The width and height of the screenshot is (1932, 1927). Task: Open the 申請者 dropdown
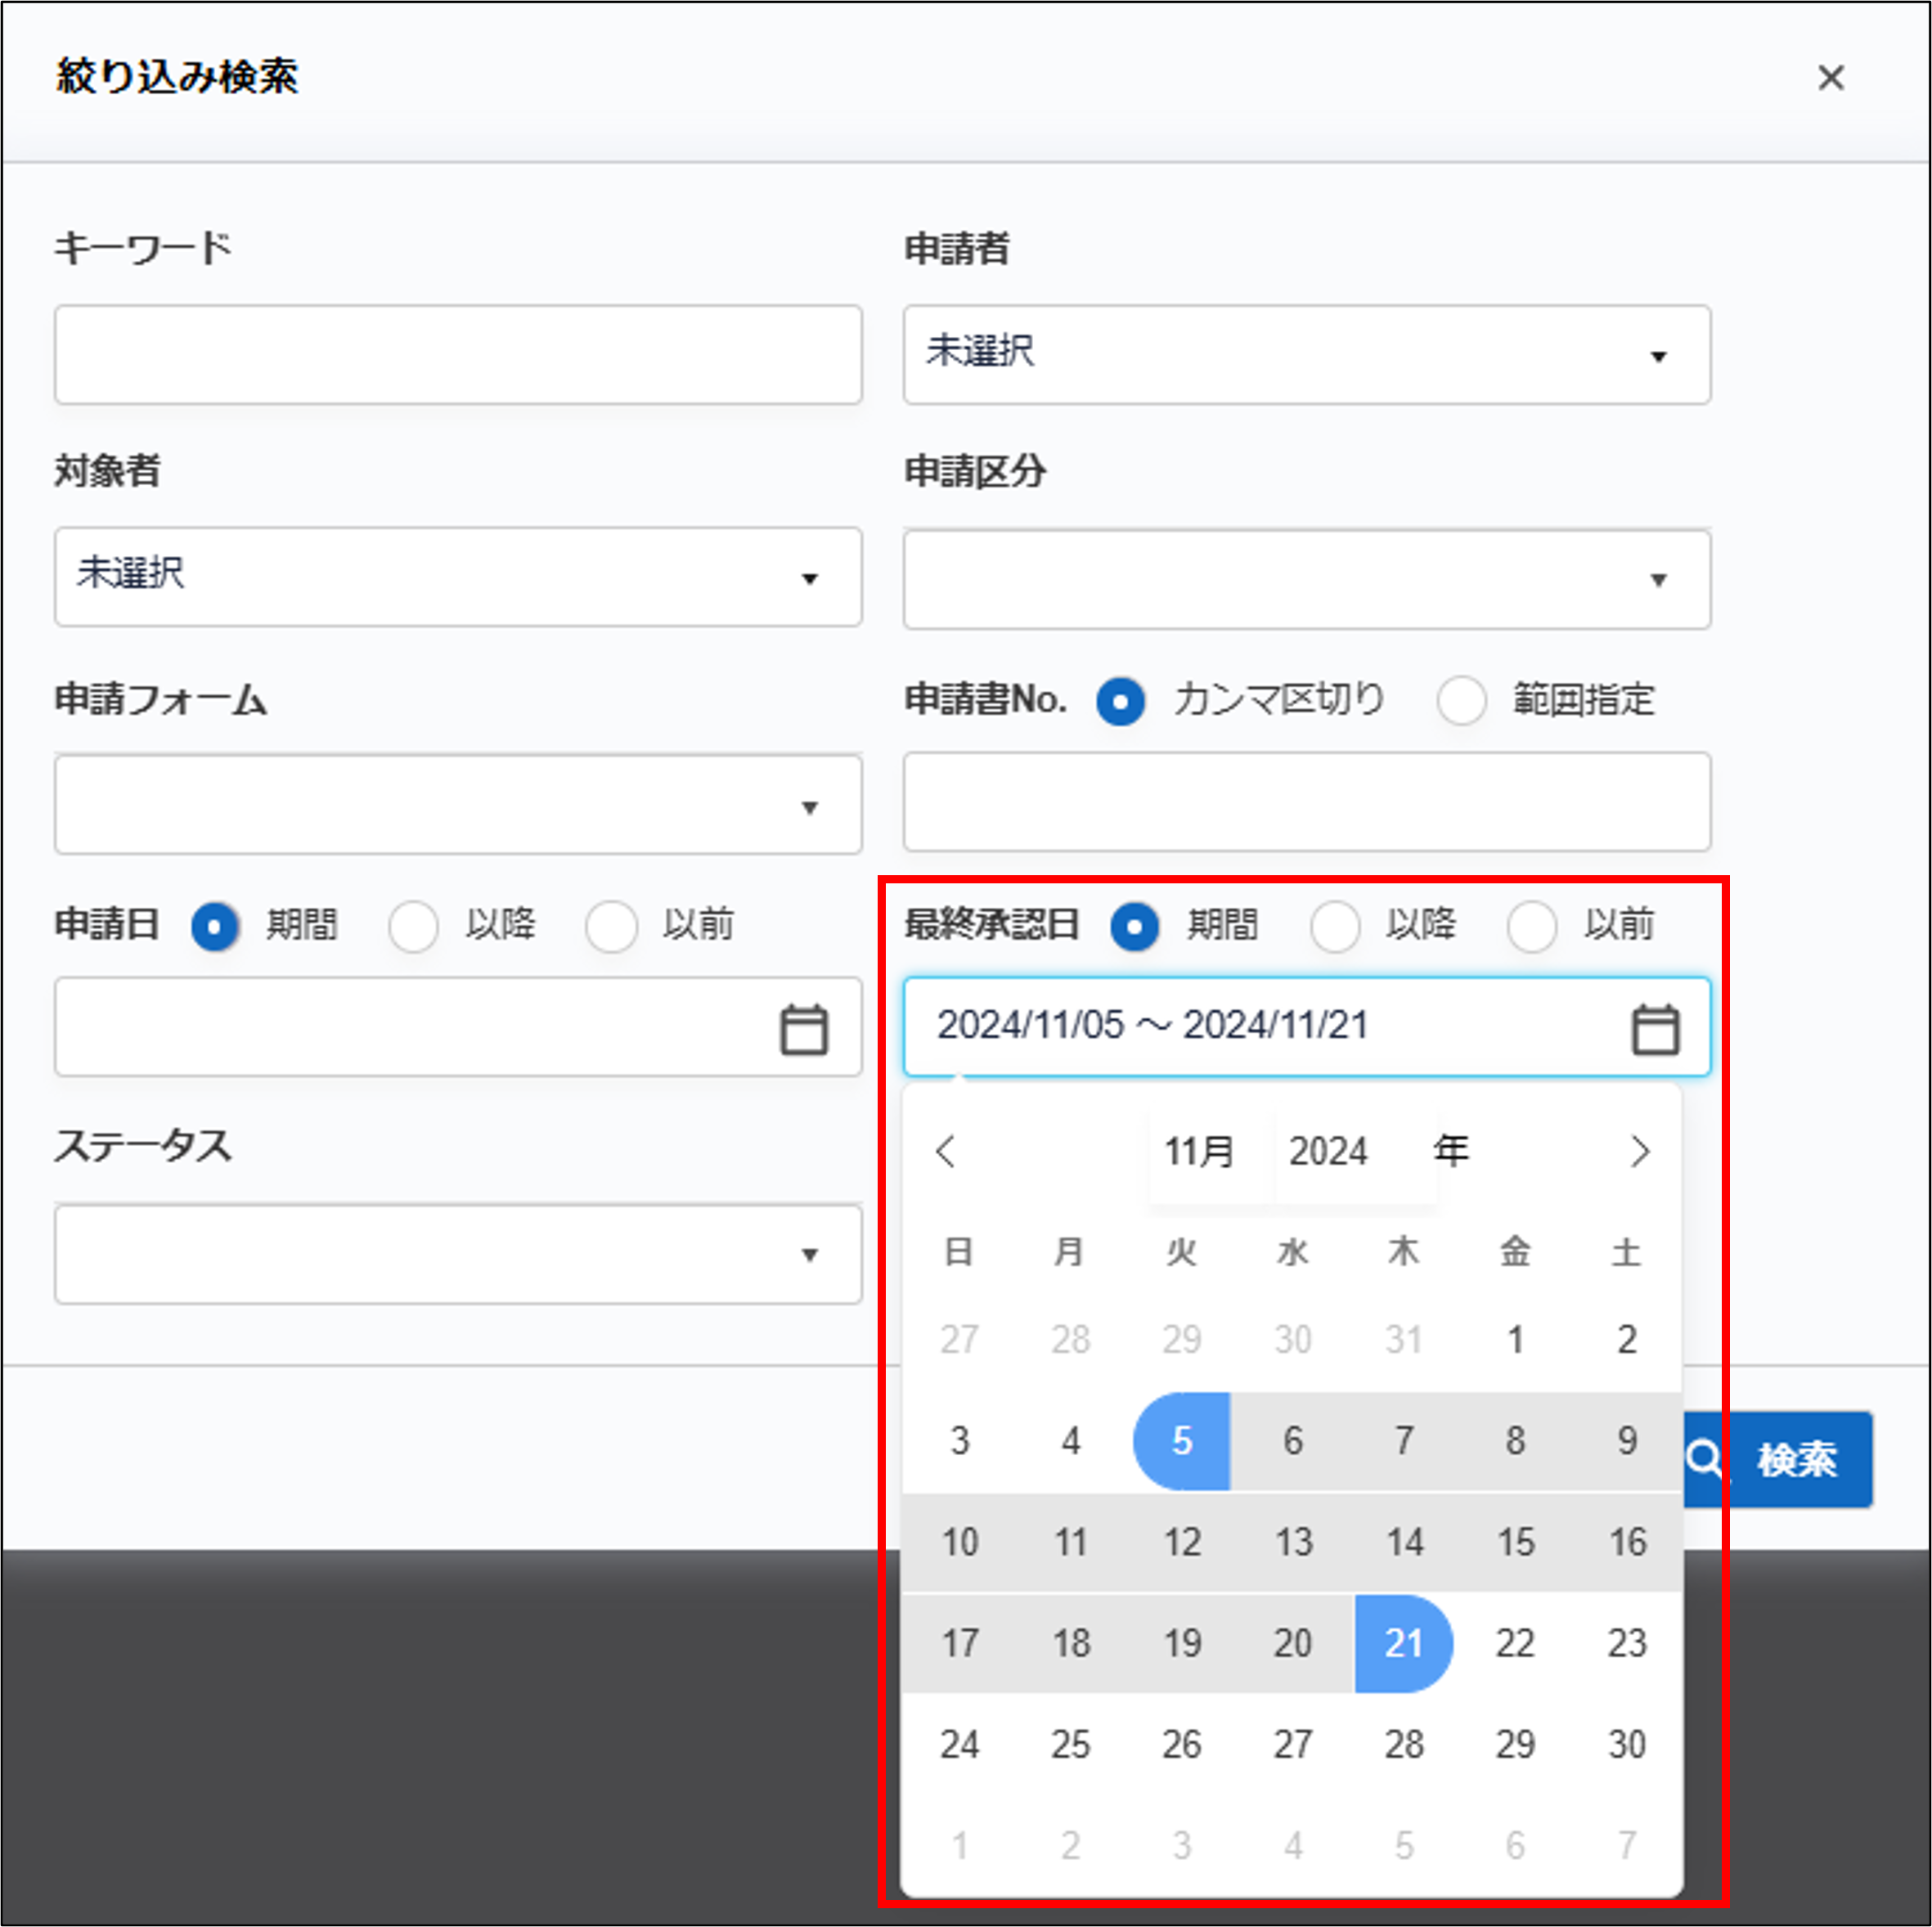[1306, 355]
